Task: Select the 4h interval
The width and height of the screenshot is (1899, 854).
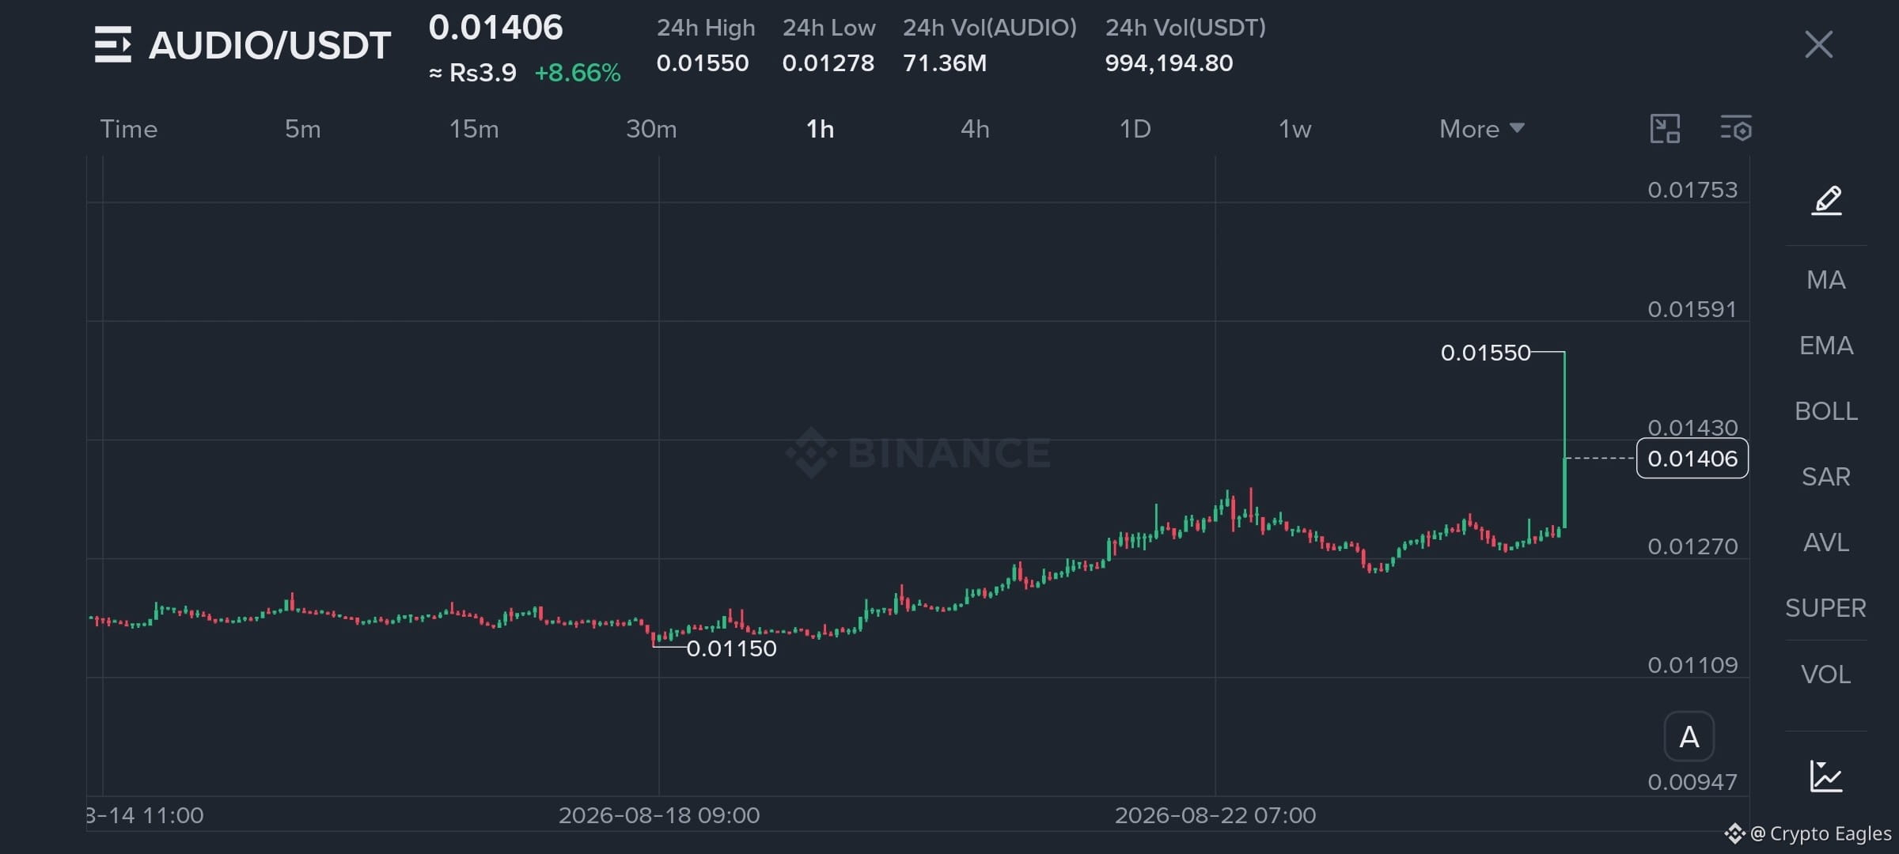Action: click(x=975, y=129)
